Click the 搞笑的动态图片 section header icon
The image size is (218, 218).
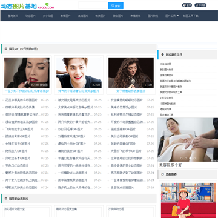pyautogui.click(x=6, y=199)
